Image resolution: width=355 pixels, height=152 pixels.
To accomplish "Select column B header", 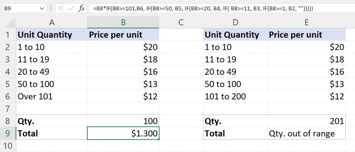I will tap(123, 23).
